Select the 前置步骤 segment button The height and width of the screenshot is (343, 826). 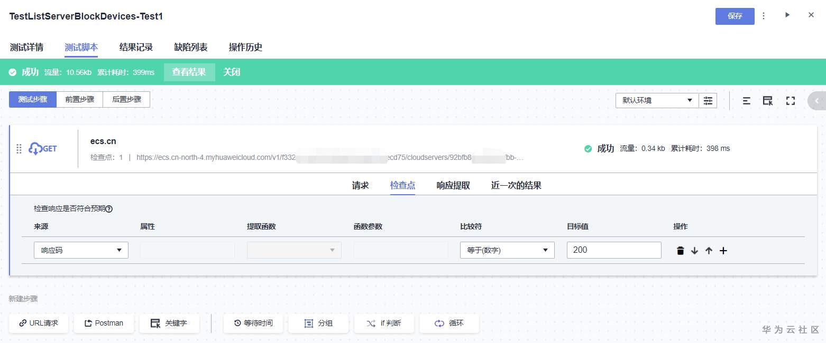pyautogui.click(x=80, y=99)
